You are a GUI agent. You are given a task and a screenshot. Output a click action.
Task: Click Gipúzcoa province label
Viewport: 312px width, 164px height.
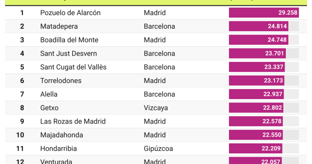tap(159, 149)
